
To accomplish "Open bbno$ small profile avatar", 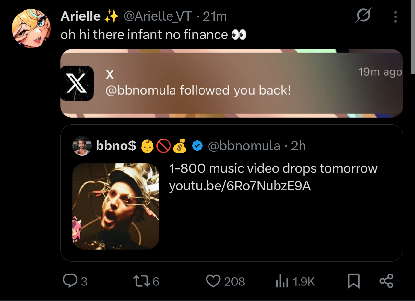I will pos(82,146).
